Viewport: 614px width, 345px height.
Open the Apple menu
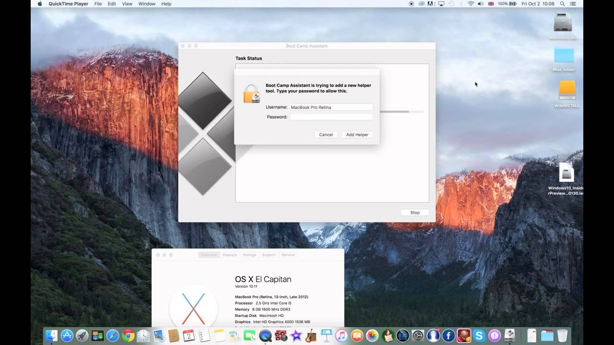point(39,4)
